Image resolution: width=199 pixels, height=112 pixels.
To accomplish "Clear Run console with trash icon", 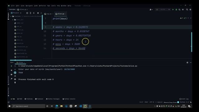I will 15,82.
